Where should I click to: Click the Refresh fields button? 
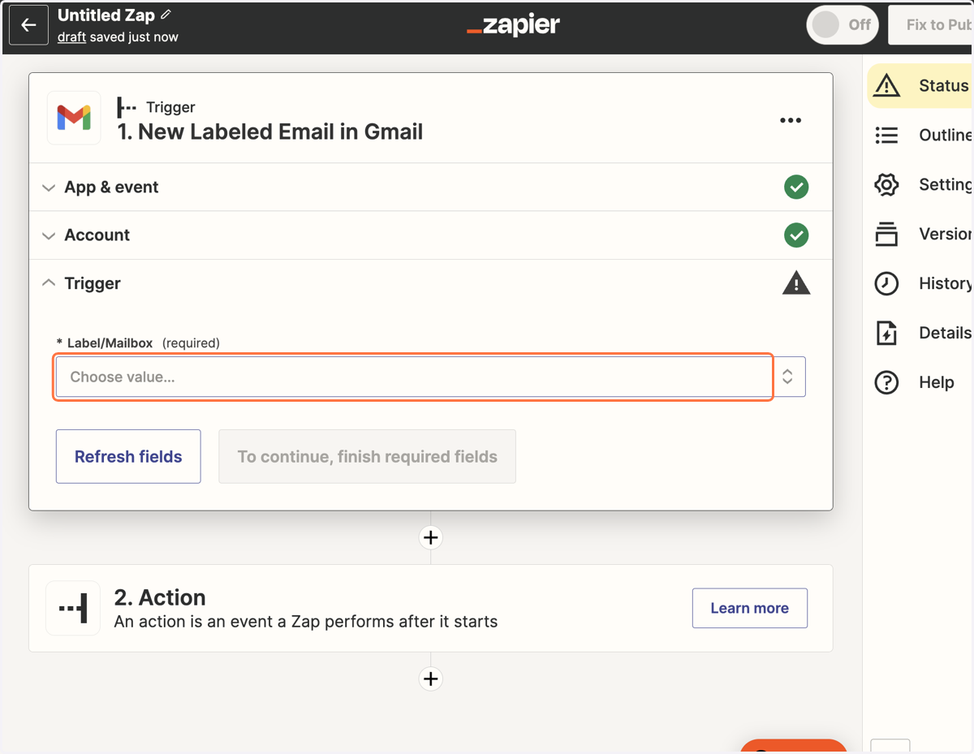128,456
